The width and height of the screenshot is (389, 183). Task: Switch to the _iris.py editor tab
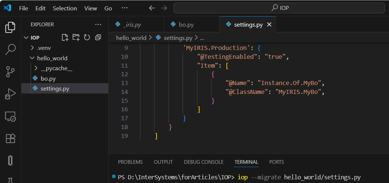pos(132,25)
